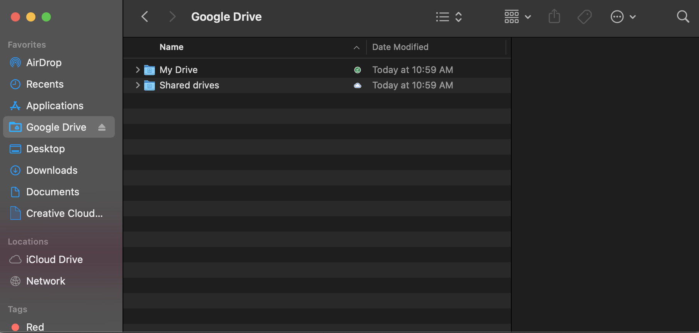This screenshot has width=699, height=333.
Task: Open Creative Cloud folder in sidebar
Action: tap(59, 213)
